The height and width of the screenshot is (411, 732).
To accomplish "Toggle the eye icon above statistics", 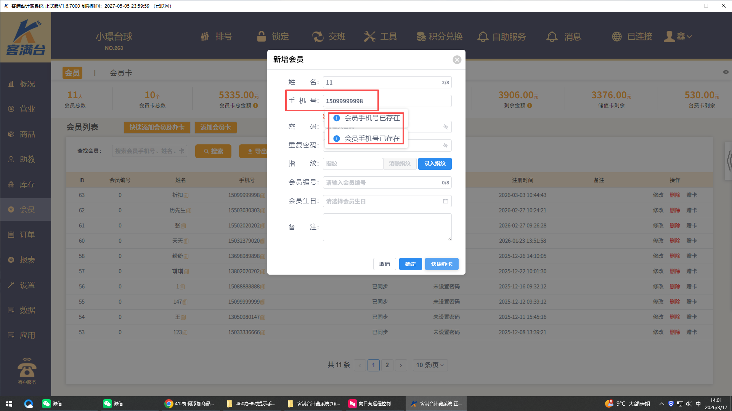I will point(726,72).
